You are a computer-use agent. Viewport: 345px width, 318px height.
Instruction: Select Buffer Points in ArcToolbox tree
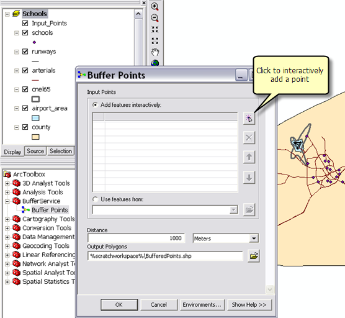pyautogui.click(x=50, y=210)
